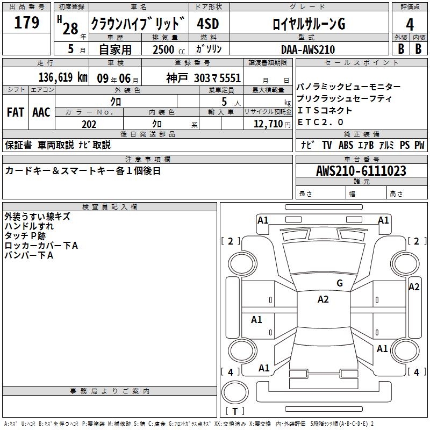
Task: Click the ナビ equipment label
Action: click(x=307, y=145)
